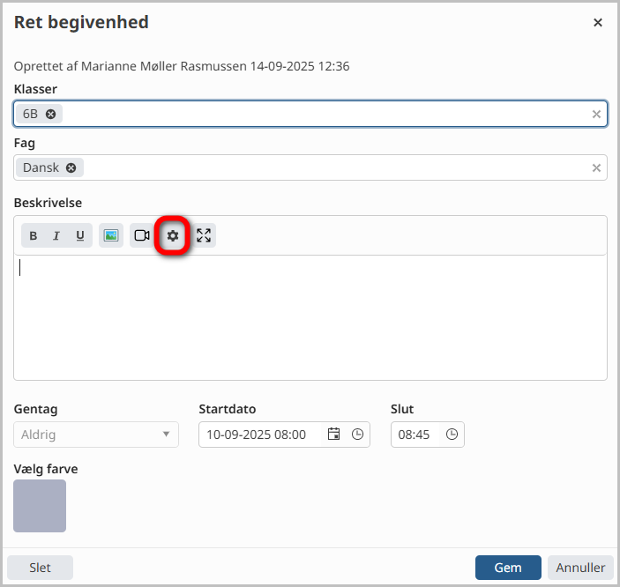The height and width of the screenshot is (587, 620).
Task: Open the Startdato time picker clock
Action: click(357, 434)
